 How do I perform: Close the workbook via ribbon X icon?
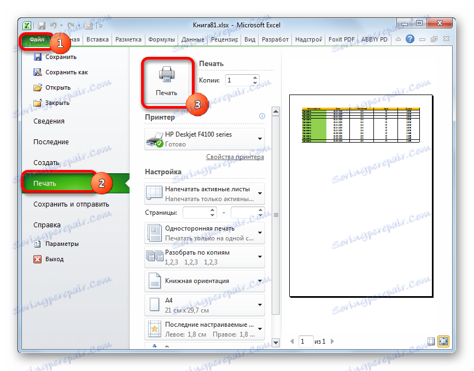click(446, 39)
